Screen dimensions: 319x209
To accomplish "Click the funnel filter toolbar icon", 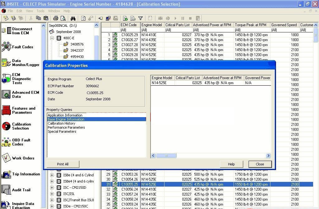I will pos(140,18).
